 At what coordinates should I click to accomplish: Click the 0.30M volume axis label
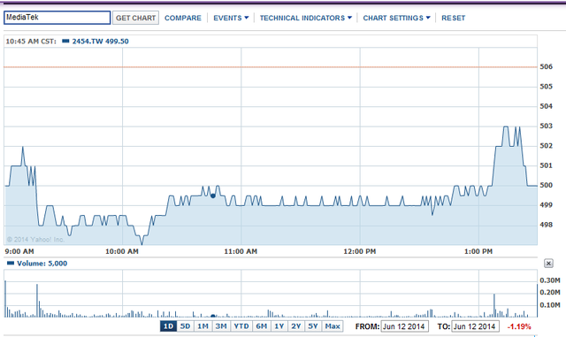pos(550,280)
